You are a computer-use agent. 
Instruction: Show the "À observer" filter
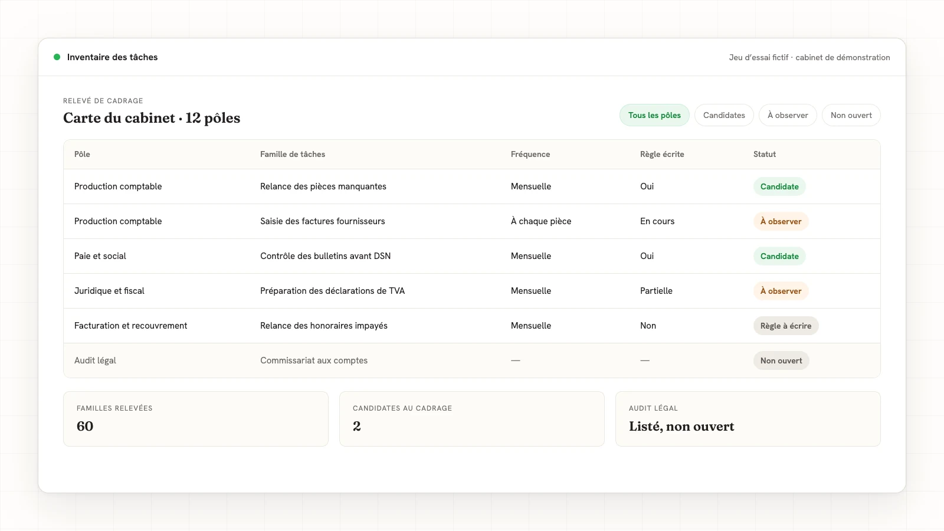[788, 115]
